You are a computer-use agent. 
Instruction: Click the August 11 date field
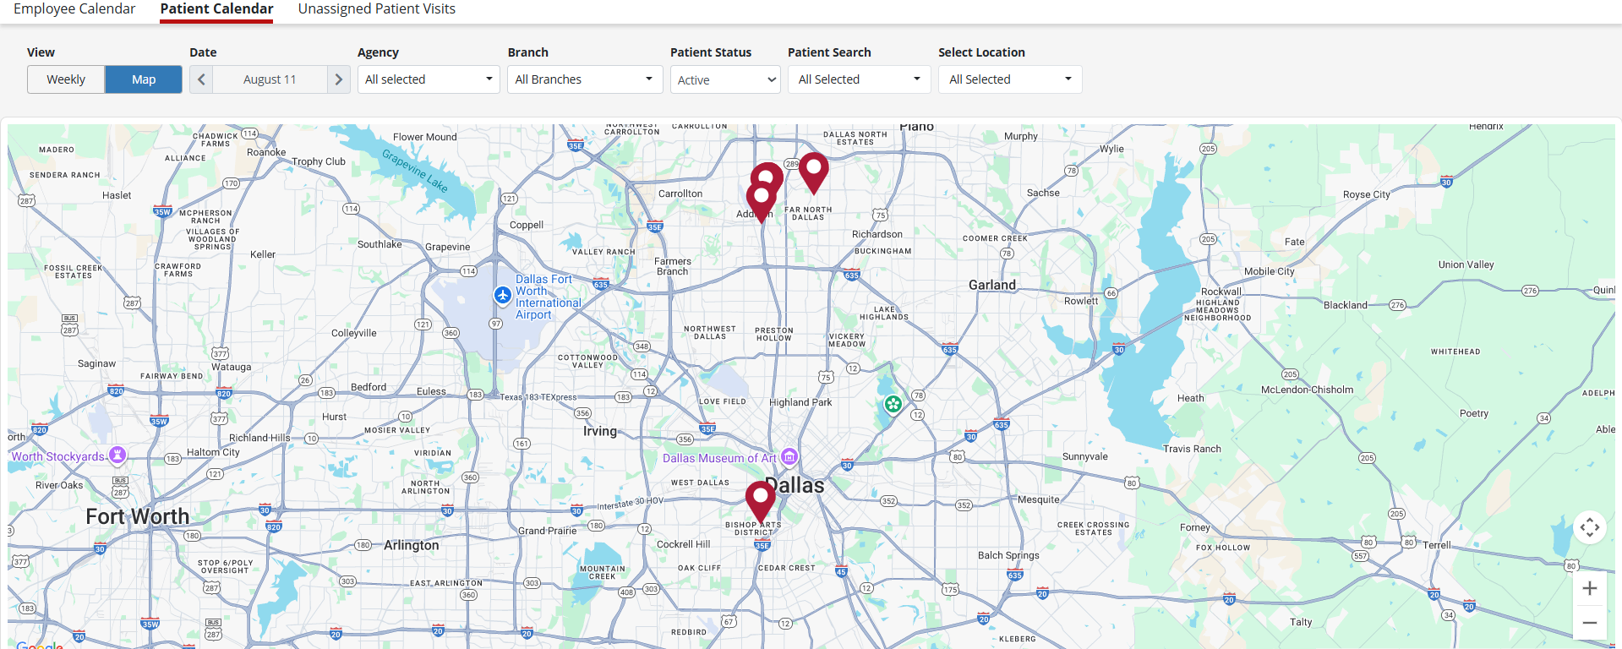(270, 79)
